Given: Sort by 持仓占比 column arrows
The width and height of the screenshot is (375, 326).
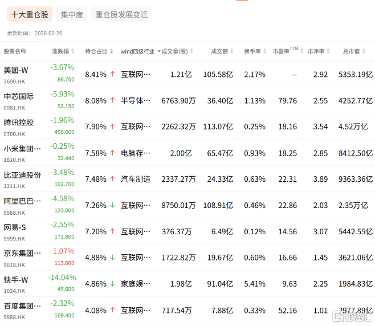Looking at the screenshot, I should pos(111,51).
